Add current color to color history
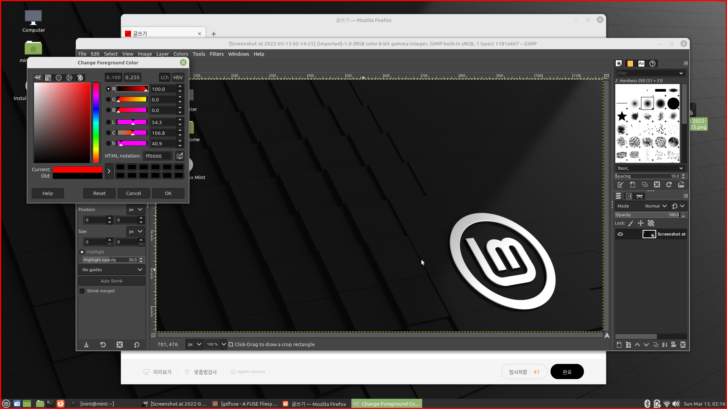The width and height of the screenshot is (727, 409). (109, 171)
